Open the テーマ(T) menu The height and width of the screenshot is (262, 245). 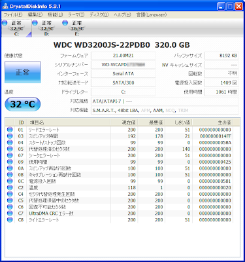76,15
